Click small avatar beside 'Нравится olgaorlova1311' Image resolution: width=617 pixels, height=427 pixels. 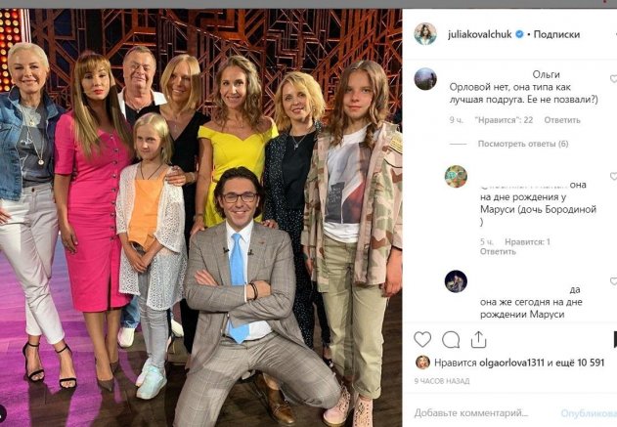(x=422, y=363)
